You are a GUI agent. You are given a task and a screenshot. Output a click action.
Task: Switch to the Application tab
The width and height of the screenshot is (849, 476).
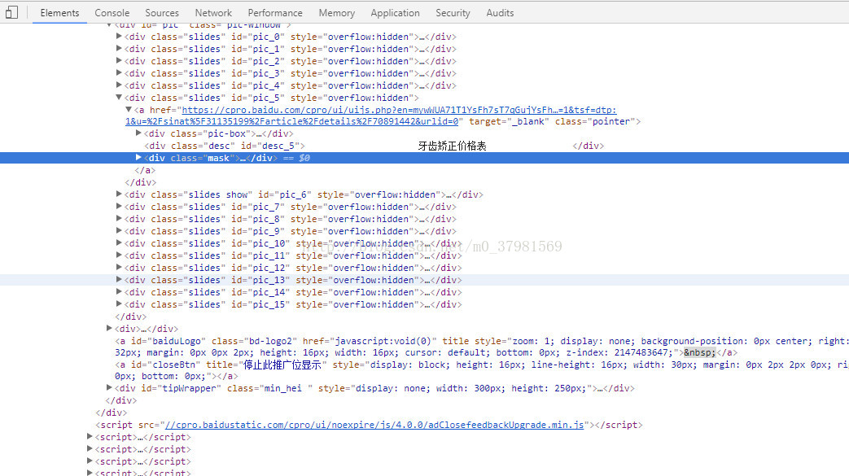coord(396,12)
